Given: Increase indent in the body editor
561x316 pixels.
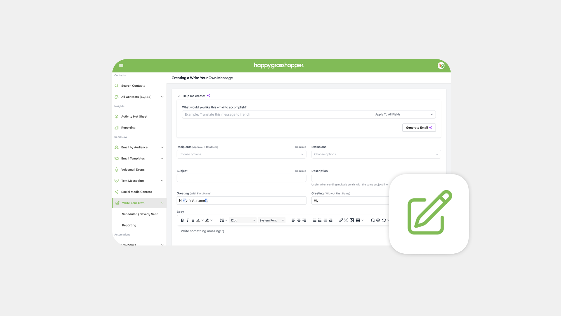Looking at the screenshot, I should click(331, 220).
